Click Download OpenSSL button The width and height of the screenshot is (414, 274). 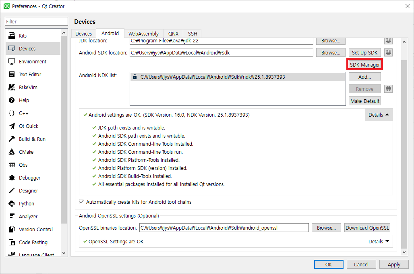(x=367, y=228)
